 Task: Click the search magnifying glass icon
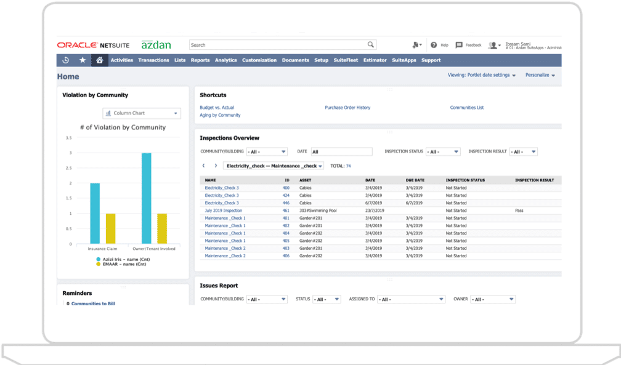click(370, 44)
